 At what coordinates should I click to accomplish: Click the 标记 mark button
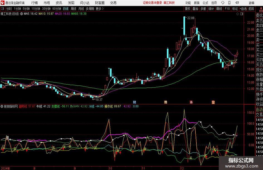pyautogui.click(x=235, y=9)
